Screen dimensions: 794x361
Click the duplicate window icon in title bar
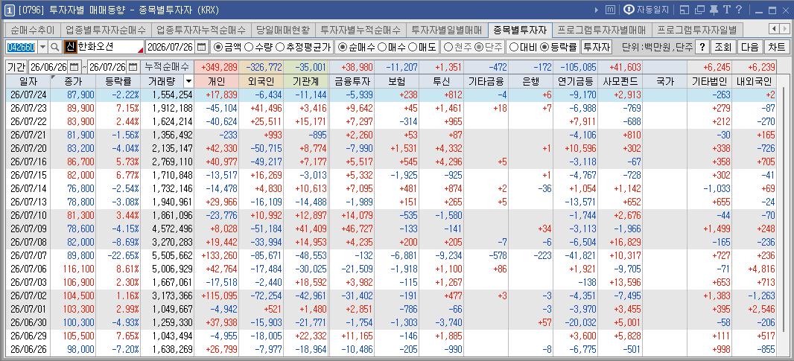(700, 10)
